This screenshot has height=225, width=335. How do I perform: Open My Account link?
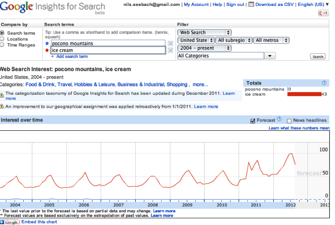pos(196,5)
